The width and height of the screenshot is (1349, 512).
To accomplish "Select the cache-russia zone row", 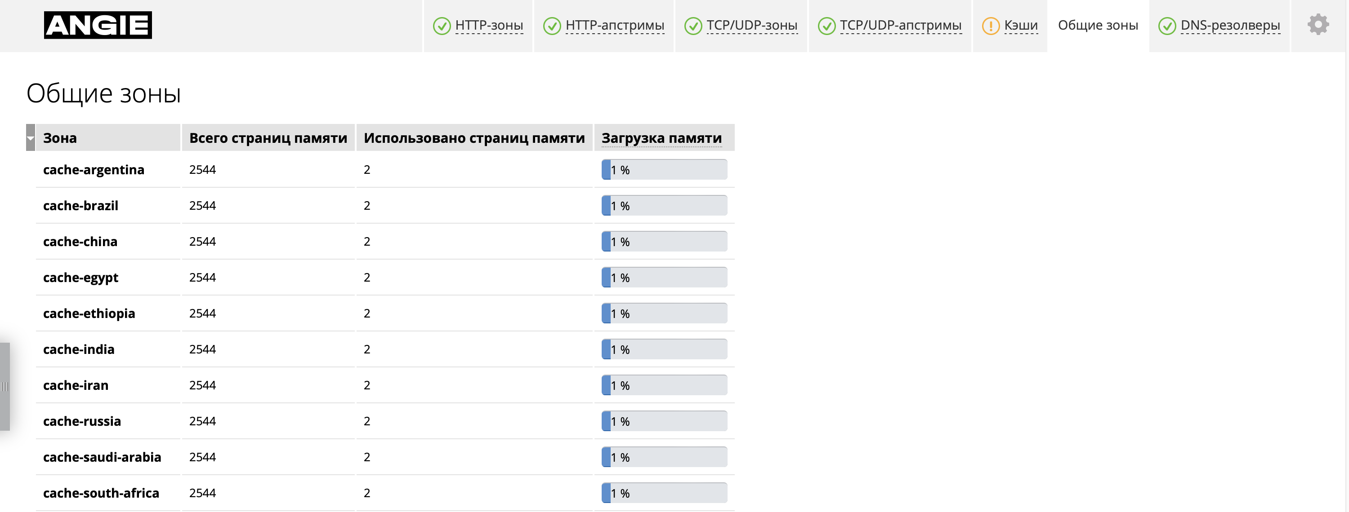I will (x=385, y=421).
